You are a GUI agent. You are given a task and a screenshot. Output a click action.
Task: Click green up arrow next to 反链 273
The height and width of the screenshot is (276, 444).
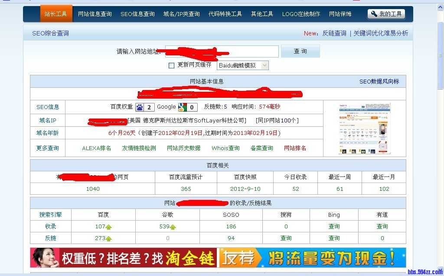108,238
